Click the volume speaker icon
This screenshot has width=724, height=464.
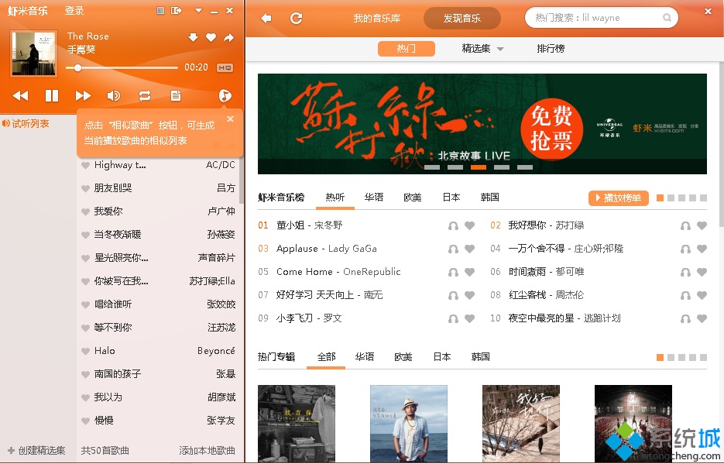pos(114,95)
